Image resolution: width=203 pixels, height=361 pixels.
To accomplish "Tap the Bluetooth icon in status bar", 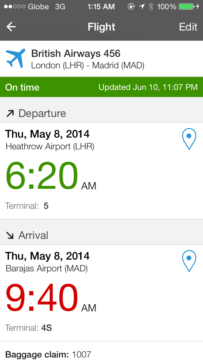I will (151, 6).
